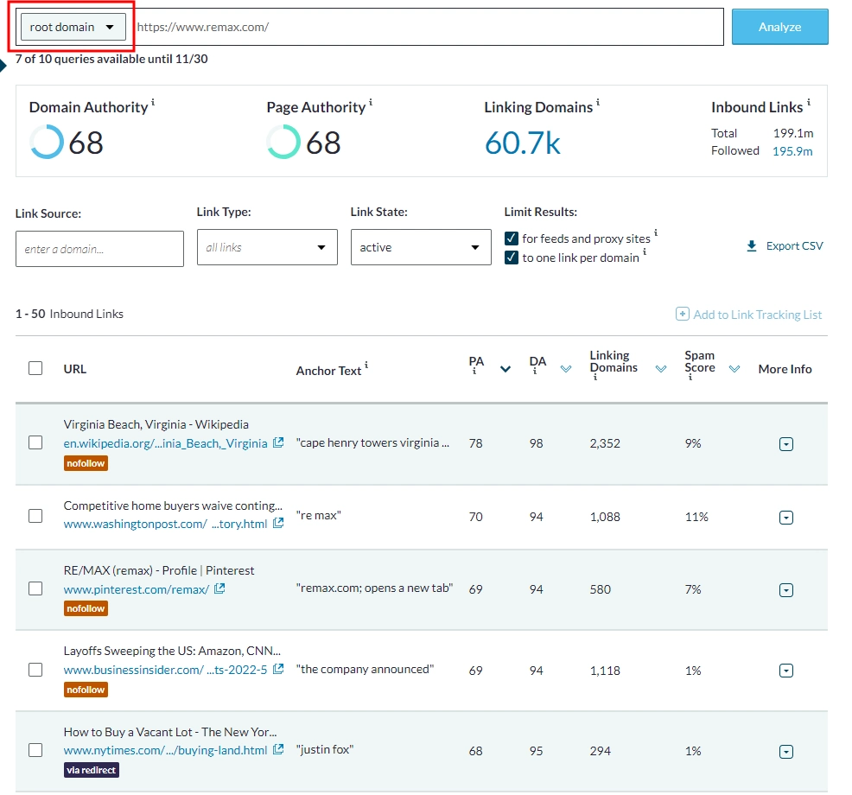
Task: Open the Link State 'active' dropdown
Action: click(421, 247)
